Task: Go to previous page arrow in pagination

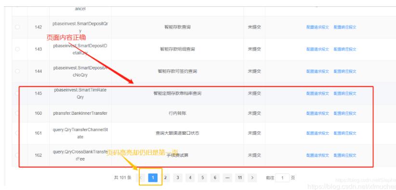Action: (141, 178)
